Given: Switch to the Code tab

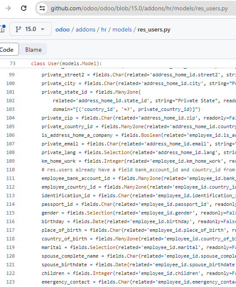Looking at the screenshot, I should pyautogui.click(x=7, y=50).
